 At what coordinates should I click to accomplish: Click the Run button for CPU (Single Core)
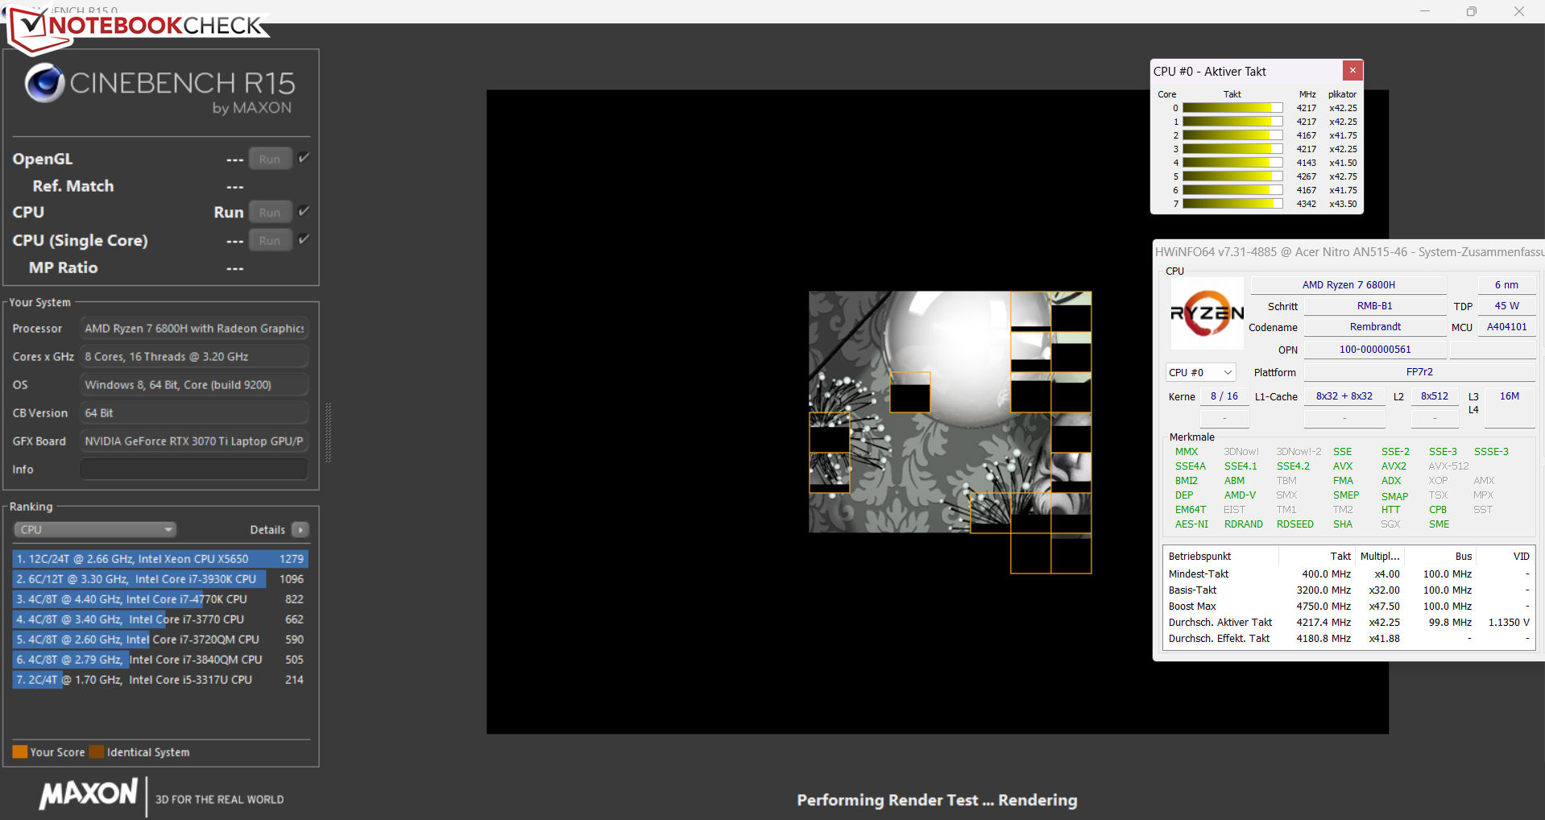point(270,240)
